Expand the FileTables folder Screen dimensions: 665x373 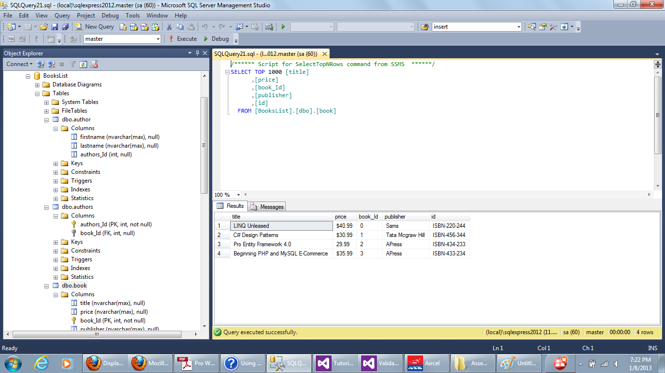[x=47, y=111]
